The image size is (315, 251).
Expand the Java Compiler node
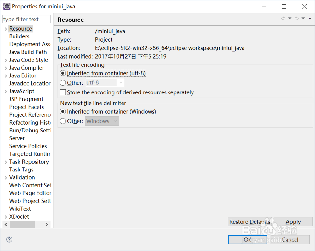click(6, 68)
